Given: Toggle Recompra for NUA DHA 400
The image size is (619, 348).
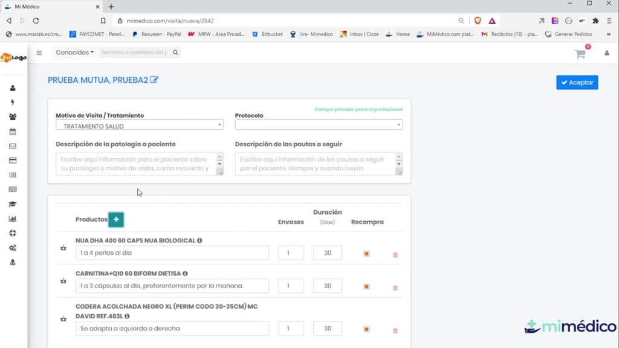Looking at the screenshot, I should pyautogui.click(x=366, y=253).
